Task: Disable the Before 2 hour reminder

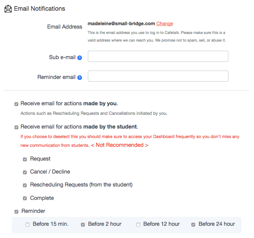Action: 83,225
